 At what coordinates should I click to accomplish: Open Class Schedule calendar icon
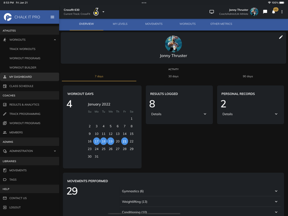[x=5, y=86]
